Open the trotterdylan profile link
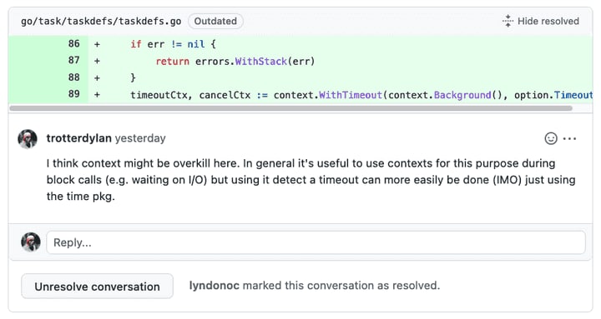This screenshot has height=319, width=601. [x=79, y=138]
